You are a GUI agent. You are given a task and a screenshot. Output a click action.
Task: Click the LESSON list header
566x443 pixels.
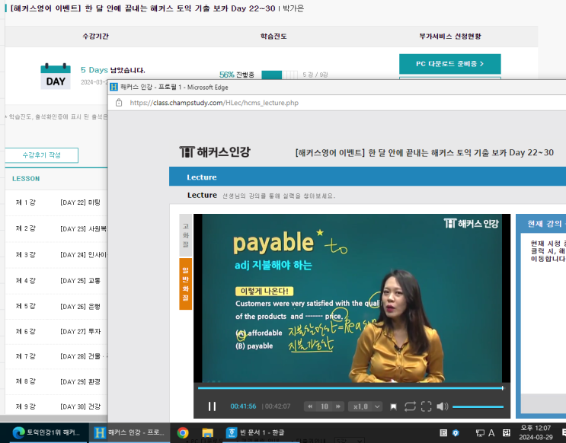pyautogui.click(x=26, y=179)
